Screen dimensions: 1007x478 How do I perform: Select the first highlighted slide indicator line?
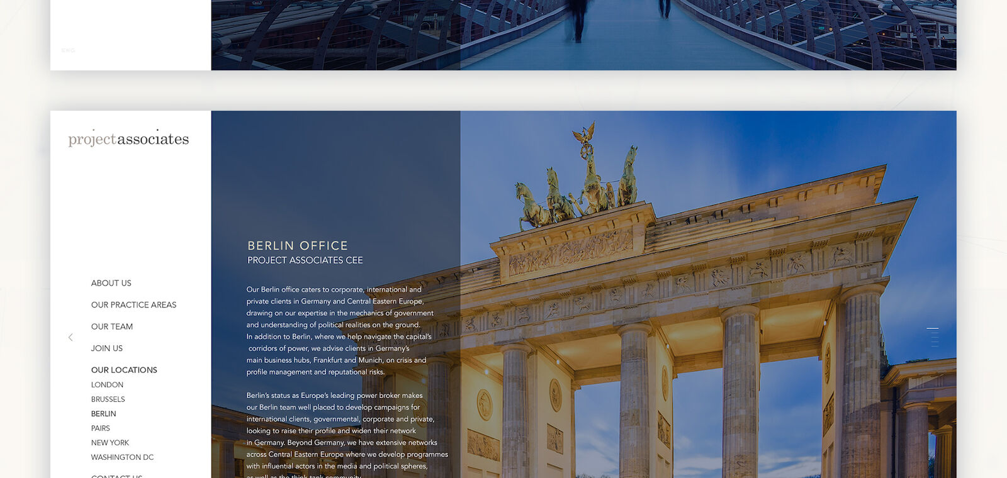(x=933, y=328)
